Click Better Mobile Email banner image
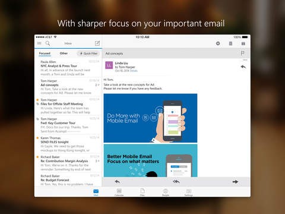Image resolution: width=285 pixels, height=214 pixels. coord(150,160)
